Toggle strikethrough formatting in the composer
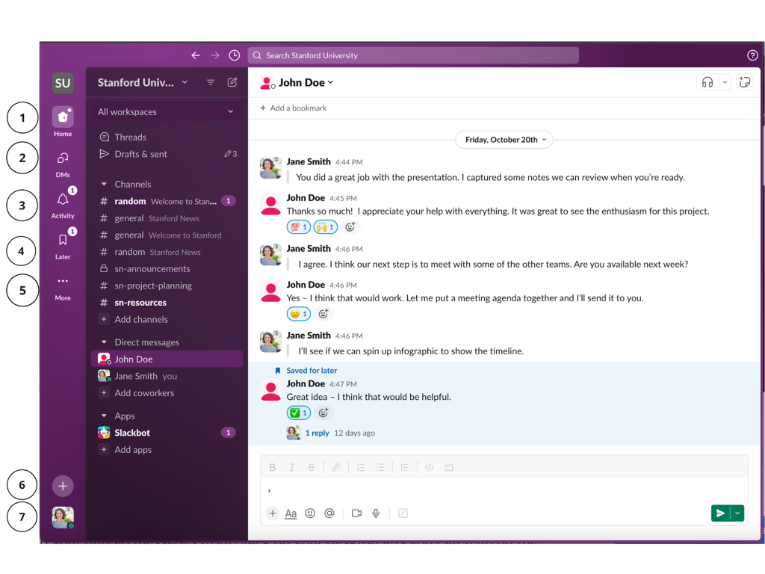 pos(311,467)
